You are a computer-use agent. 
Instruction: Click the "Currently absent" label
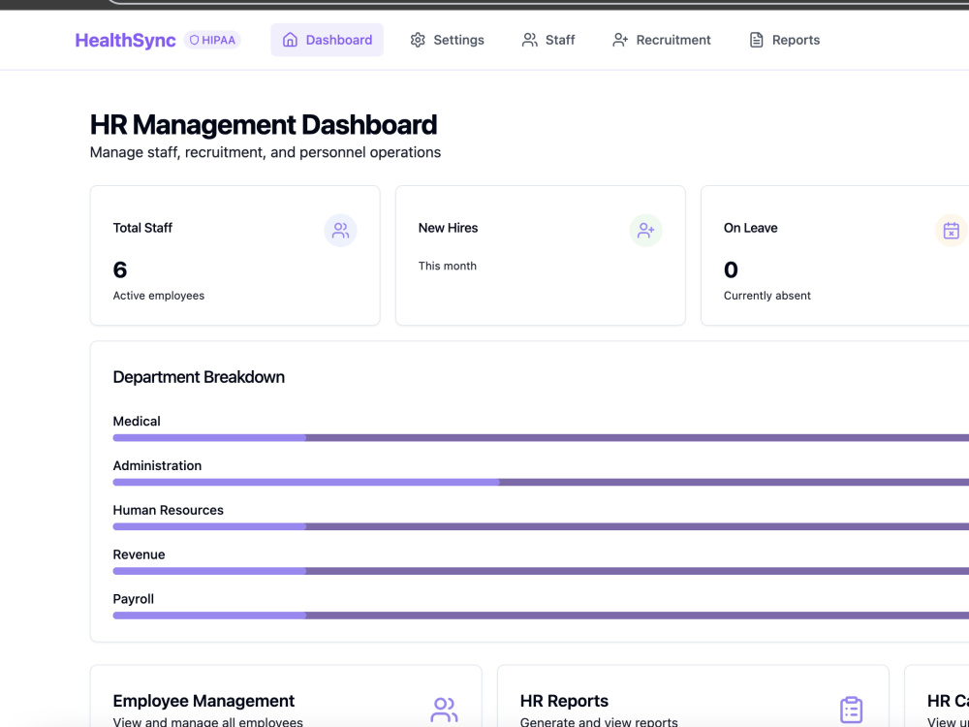pos(766,296)
